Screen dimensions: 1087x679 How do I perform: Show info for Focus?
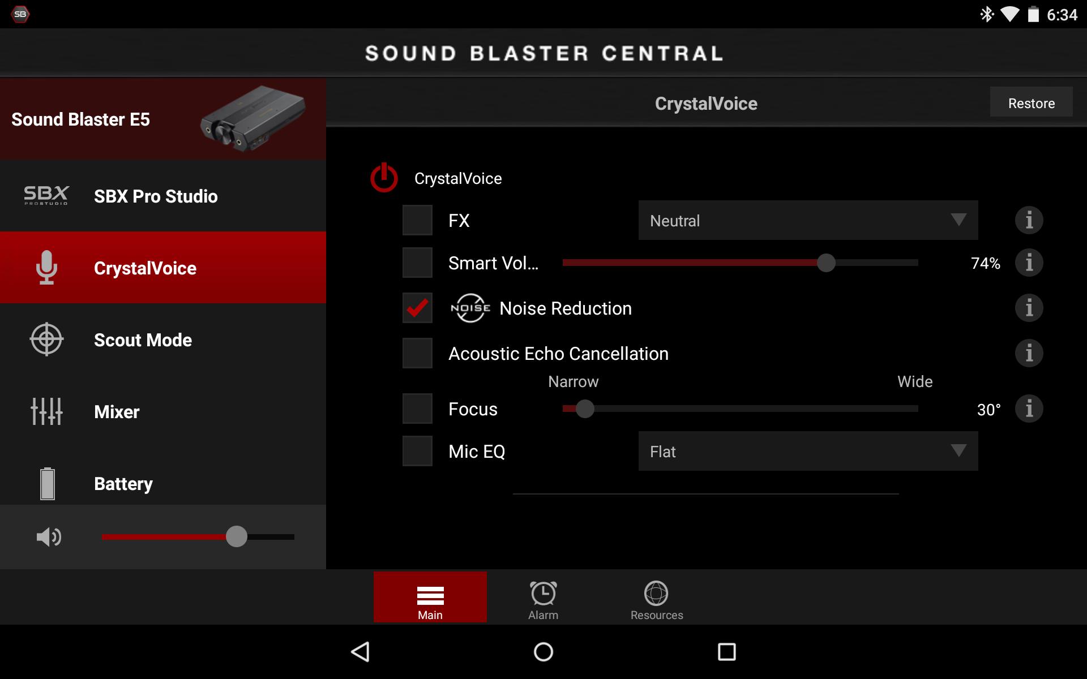pos(1029,409)
